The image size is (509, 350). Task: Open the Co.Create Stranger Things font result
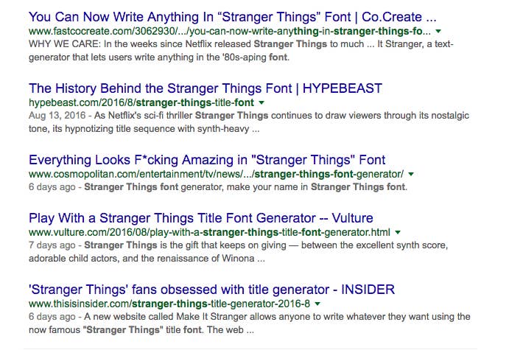pos(233,17)
